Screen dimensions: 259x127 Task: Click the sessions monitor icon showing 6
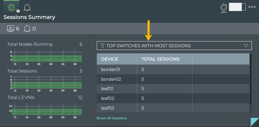coord(10,28)
